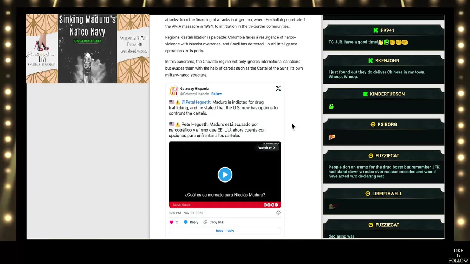This screenshot has height=264, width=470.
Task: Click the X logo on embedded tweet
Action: coord(278,88)
